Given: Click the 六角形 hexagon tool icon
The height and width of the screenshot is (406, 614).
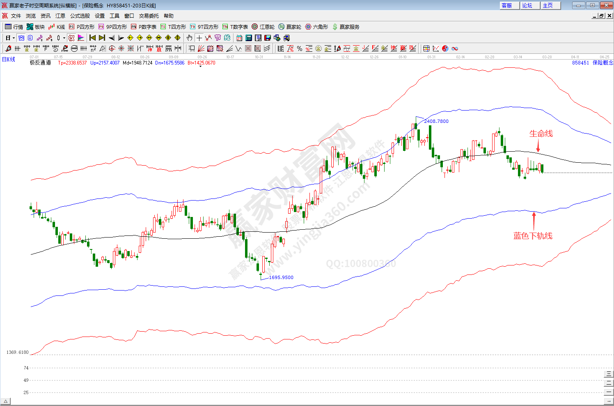Looking at the screenshot, I should pyautogui.click(x=316, y=27).
